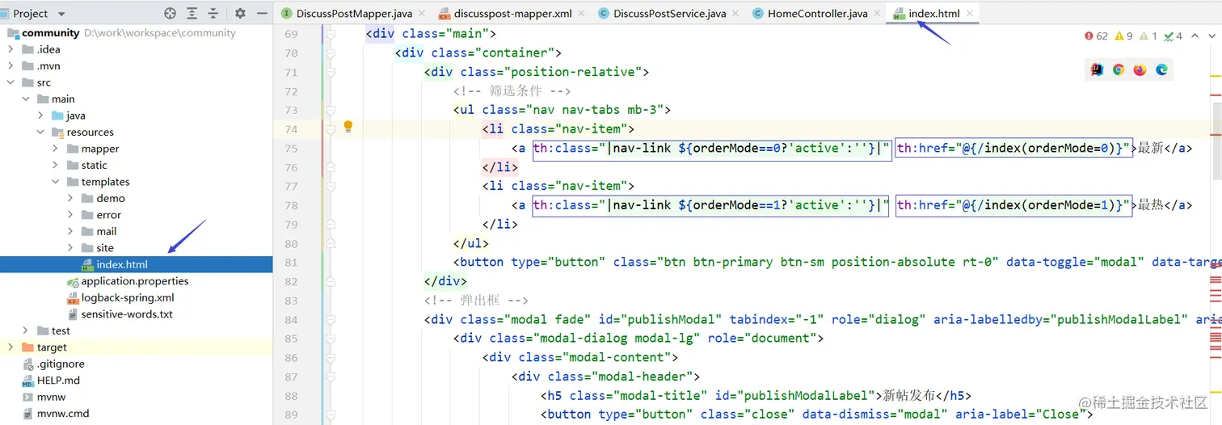Viewport: 1222px width, 425px height.
Task: Fold code block at line 69 gutter
Action: 331,34
